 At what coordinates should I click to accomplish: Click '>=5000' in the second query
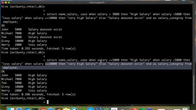click(x=114, y=60)
